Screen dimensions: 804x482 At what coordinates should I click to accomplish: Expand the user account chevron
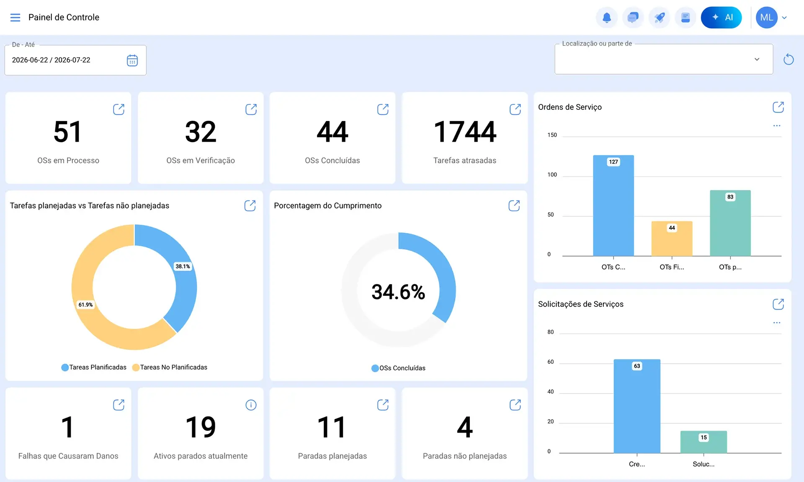tap(784, 18)
